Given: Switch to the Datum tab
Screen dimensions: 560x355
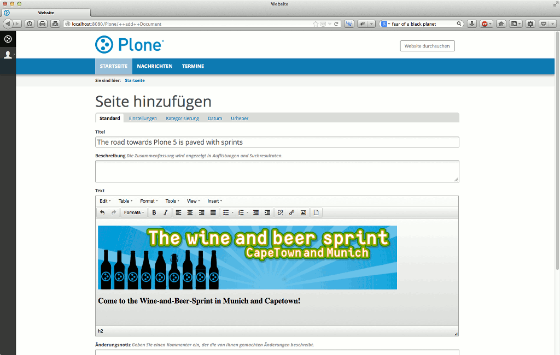Looking at the screenshot, I should [215, 119].
